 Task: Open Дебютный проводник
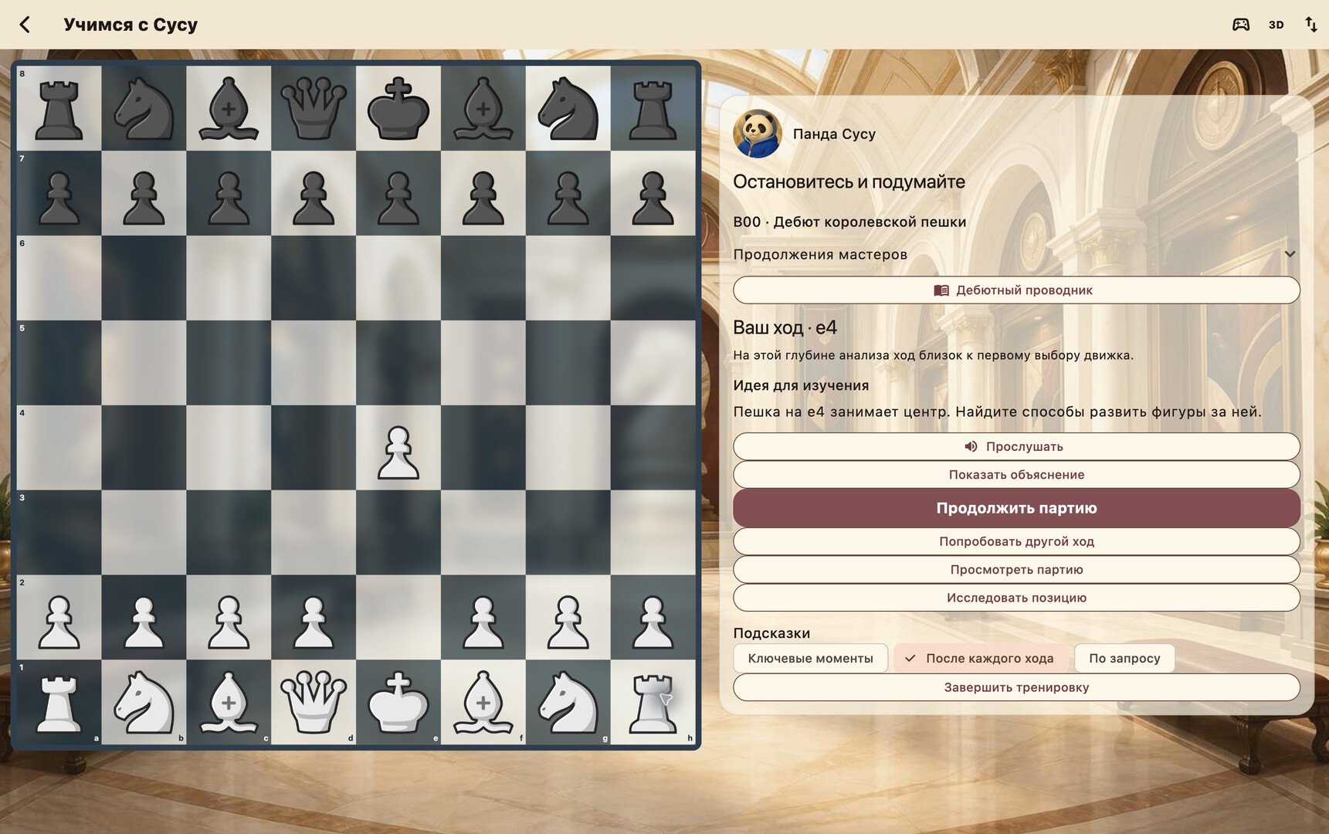click(x=1016, y=290)
